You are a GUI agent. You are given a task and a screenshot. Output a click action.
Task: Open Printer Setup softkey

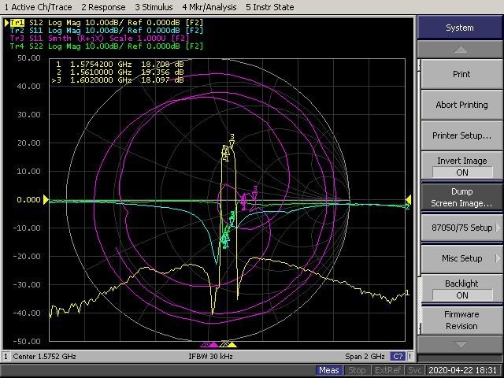coord(461,135)
